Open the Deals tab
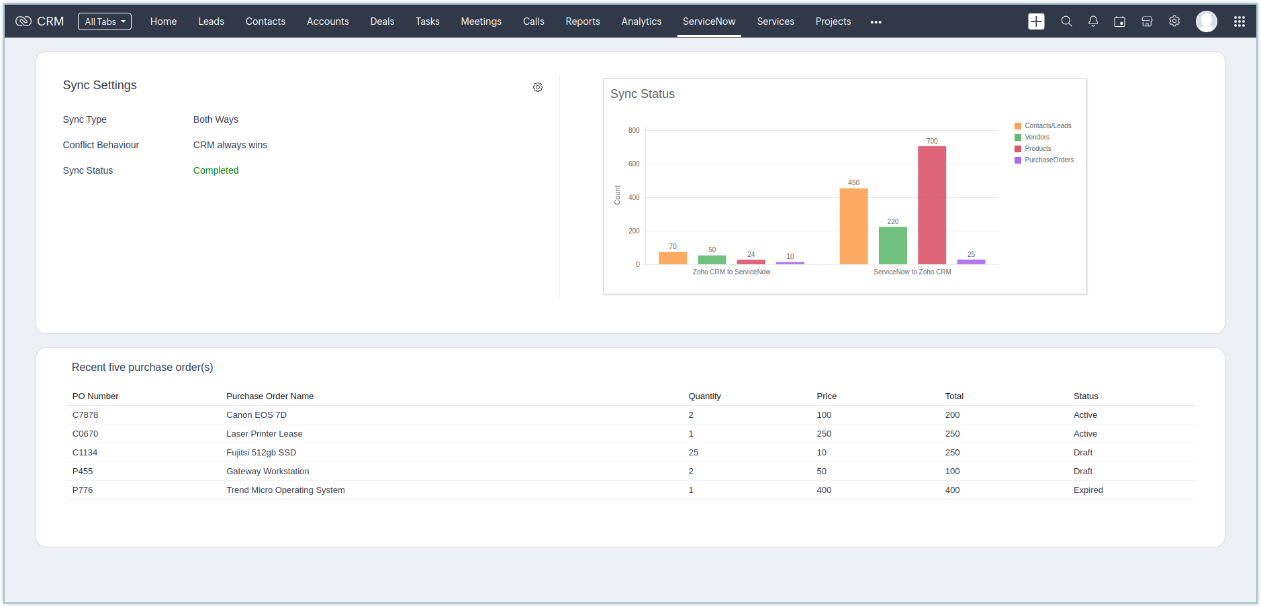Image resolution: width=1261 pixels, height=607 pixels. (382, 21)
